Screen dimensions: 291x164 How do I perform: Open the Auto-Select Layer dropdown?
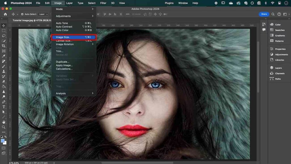tap(43, 14)
